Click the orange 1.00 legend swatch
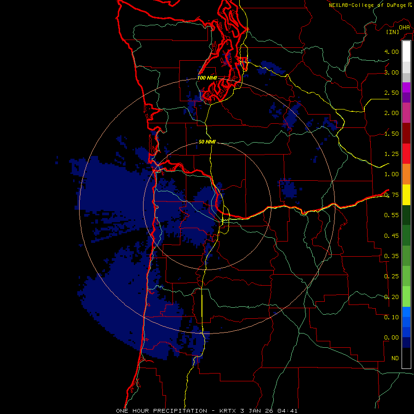 tap(406, 174)
